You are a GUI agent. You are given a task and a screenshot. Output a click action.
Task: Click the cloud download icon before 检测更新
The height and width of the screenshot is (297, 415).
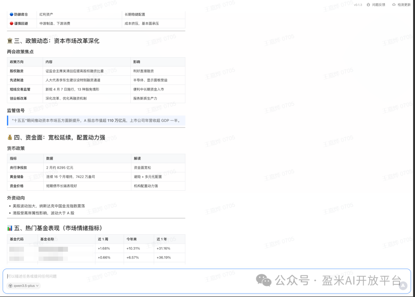394,5
